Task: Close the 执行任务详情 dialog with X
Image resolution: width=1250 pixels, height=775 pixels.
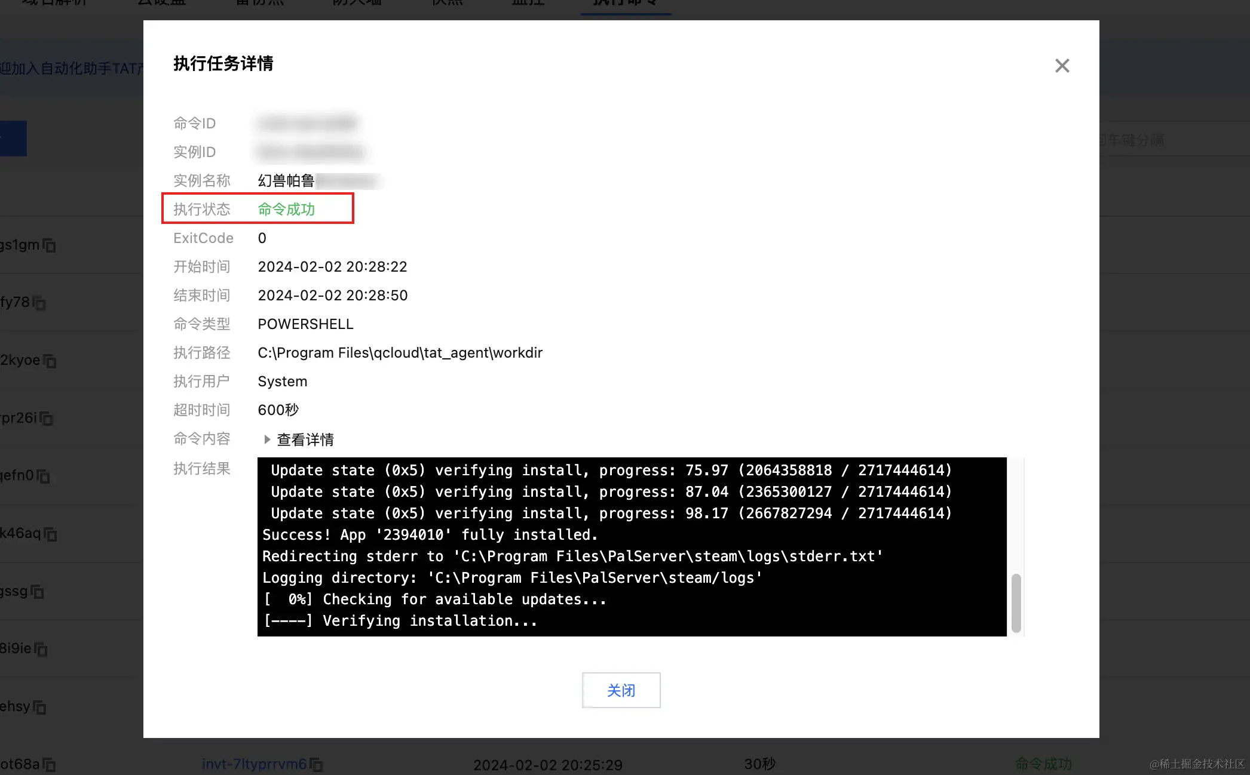Action: click(1062, 66)
